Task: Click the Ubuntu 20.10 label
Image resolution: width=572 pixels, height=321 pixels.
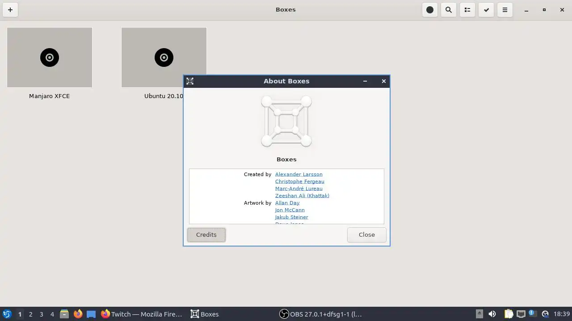Action: [x=164, y=96]
